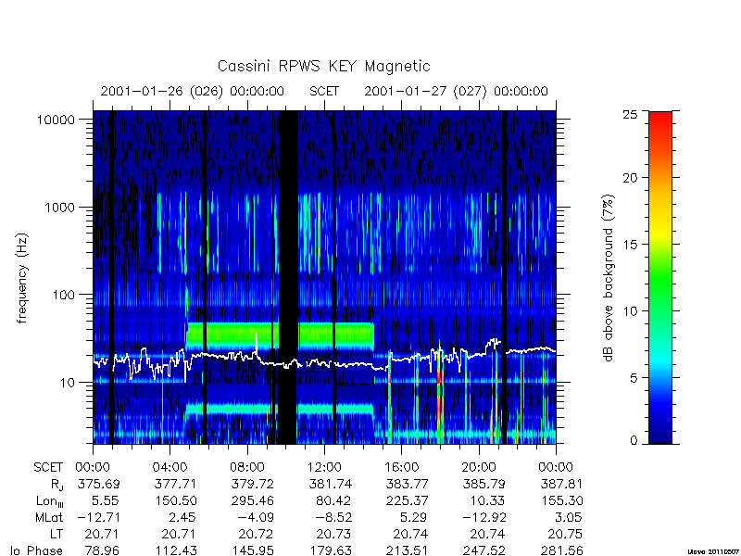The width and height of the screenshot is (741, 556).
Task: Click the 'SCET' row label below the plot
Action: (48, 468)
